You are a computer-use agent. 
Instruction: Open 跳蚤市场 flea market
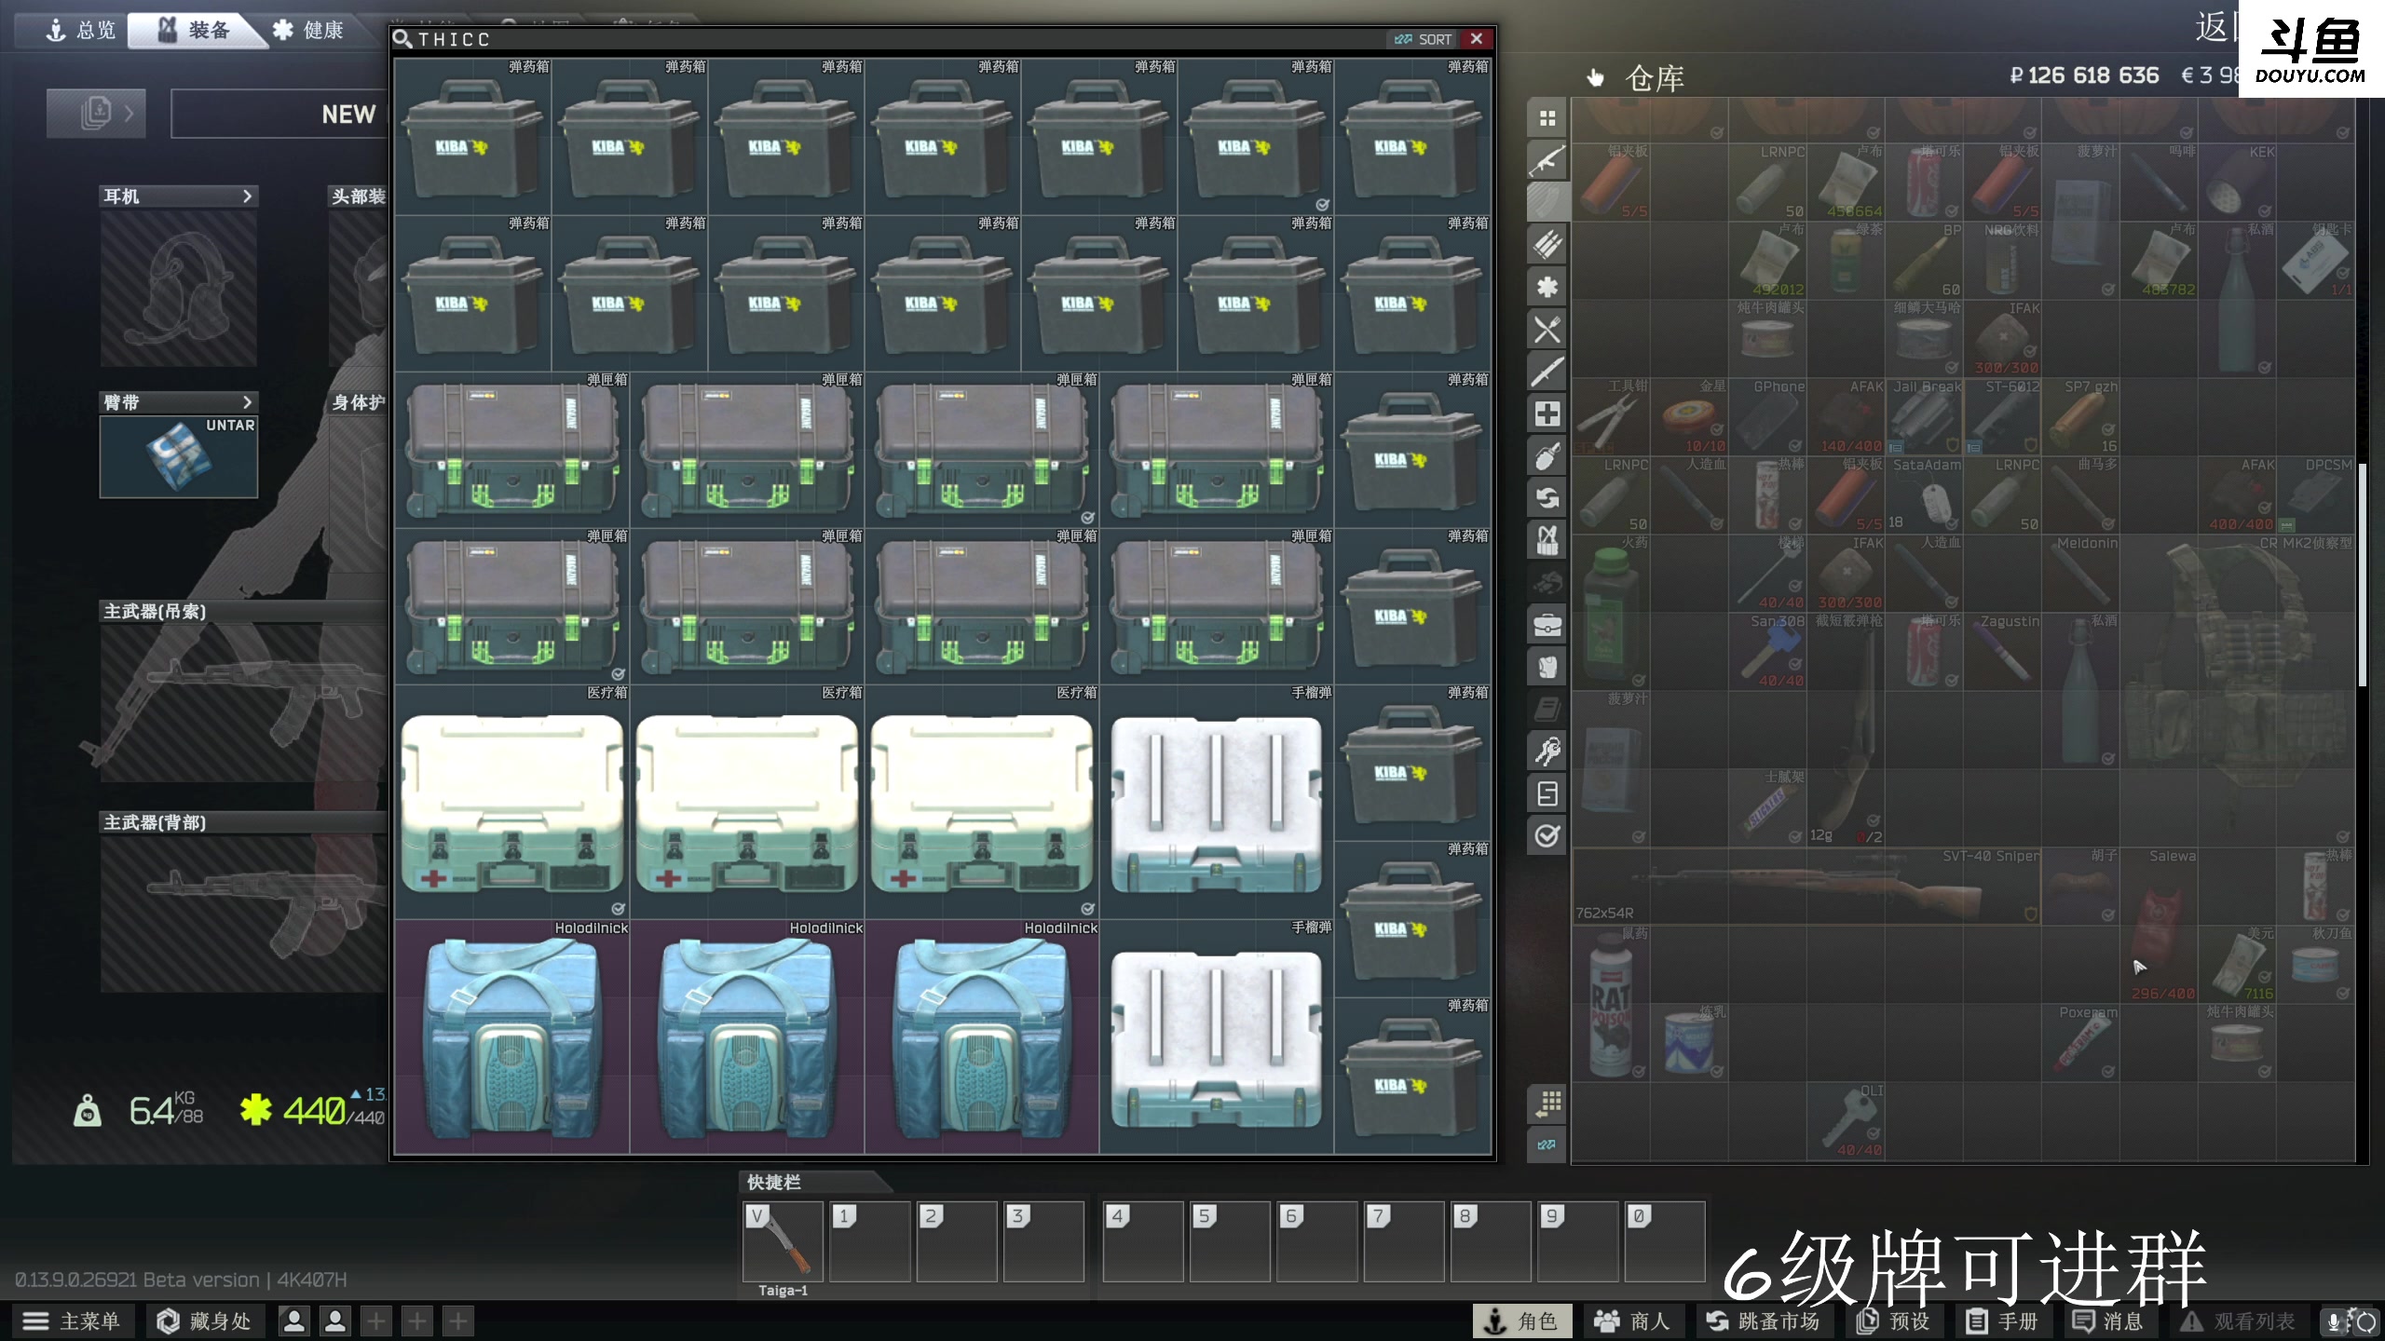point(1763,1321)
